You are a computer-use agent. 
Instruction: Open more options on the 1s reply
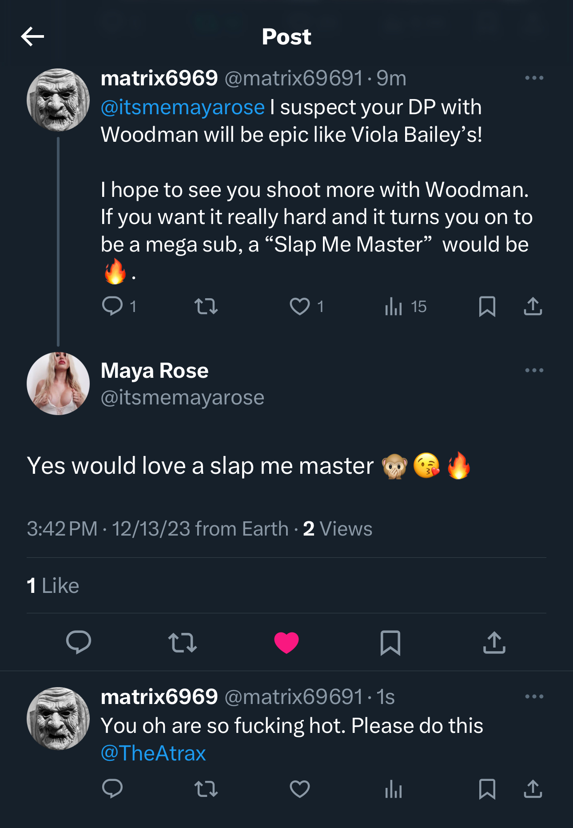pyautogui.click(x=534, y=696)
